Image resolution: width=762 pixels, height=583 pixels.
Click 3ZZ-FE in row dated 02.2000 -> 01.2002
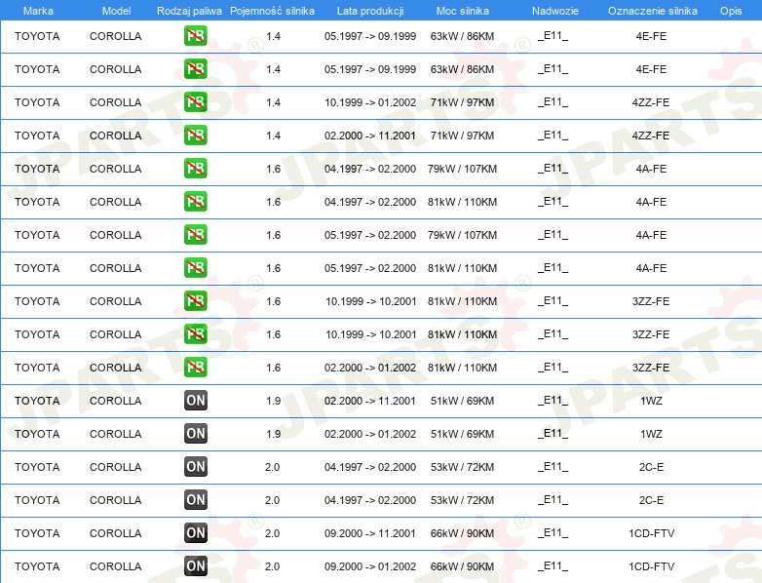coord(651,368)
